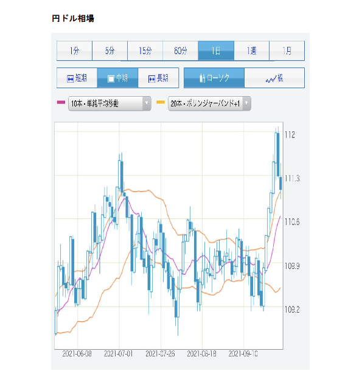362x385 pixels.
Task: Choose the 1月 monthly timeframe
Action: coord(287,51)
